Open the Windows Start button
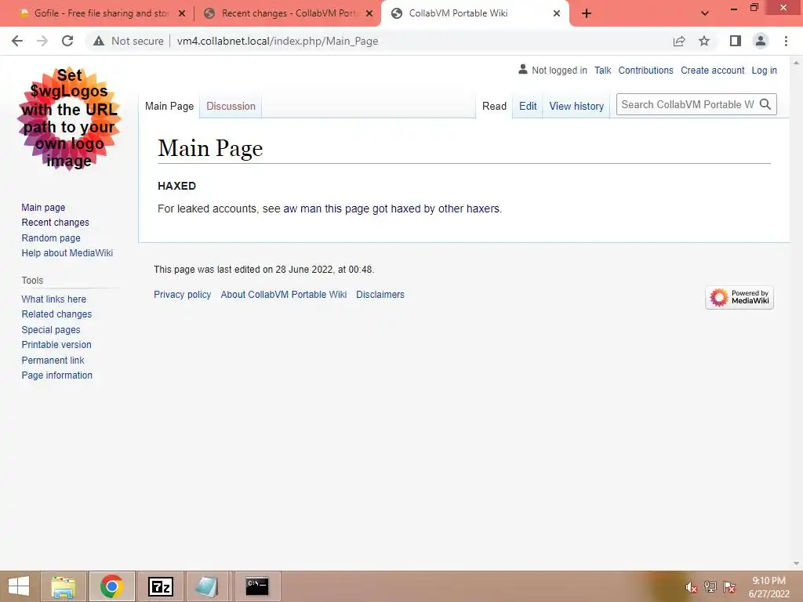 coord(19,586)
